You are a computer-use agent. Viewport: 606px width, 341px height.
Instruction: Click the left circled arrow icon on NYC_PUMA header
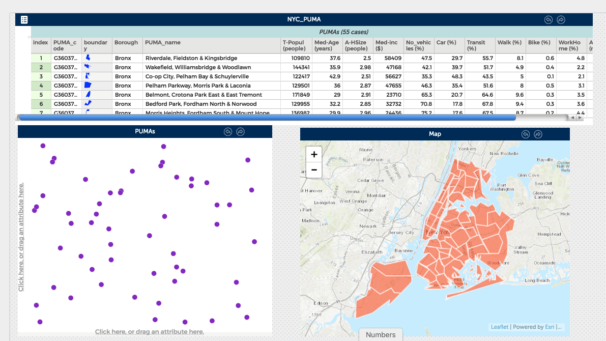point(548,19)
